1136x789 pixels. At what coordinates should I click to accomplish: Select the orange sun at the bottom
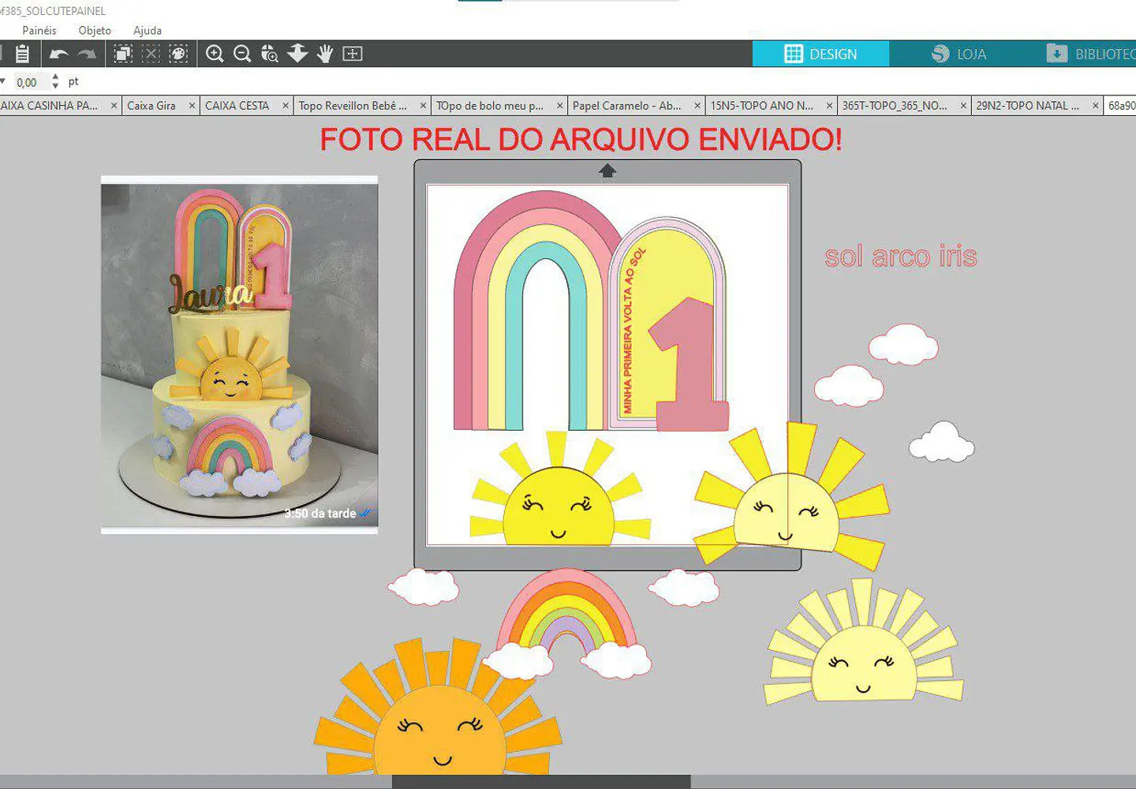pyautogui.click(x=439, y=709)
